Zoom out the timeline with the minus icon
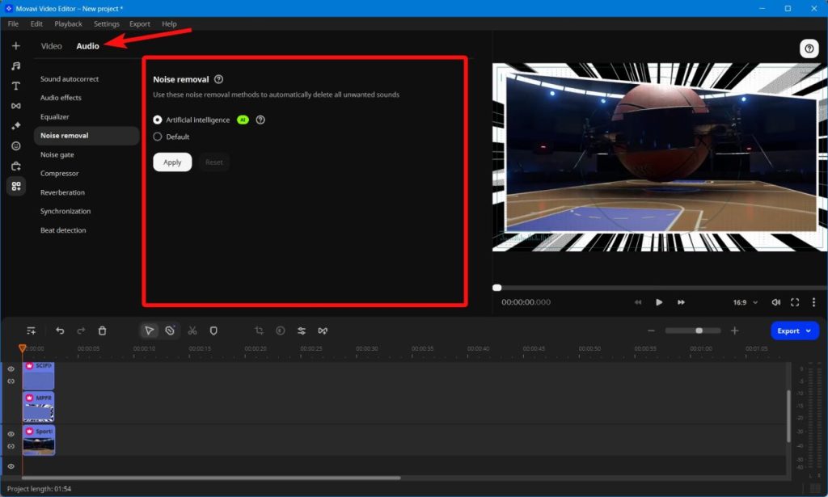This screenshot has width=828, height=497. (x=651, y=331)
